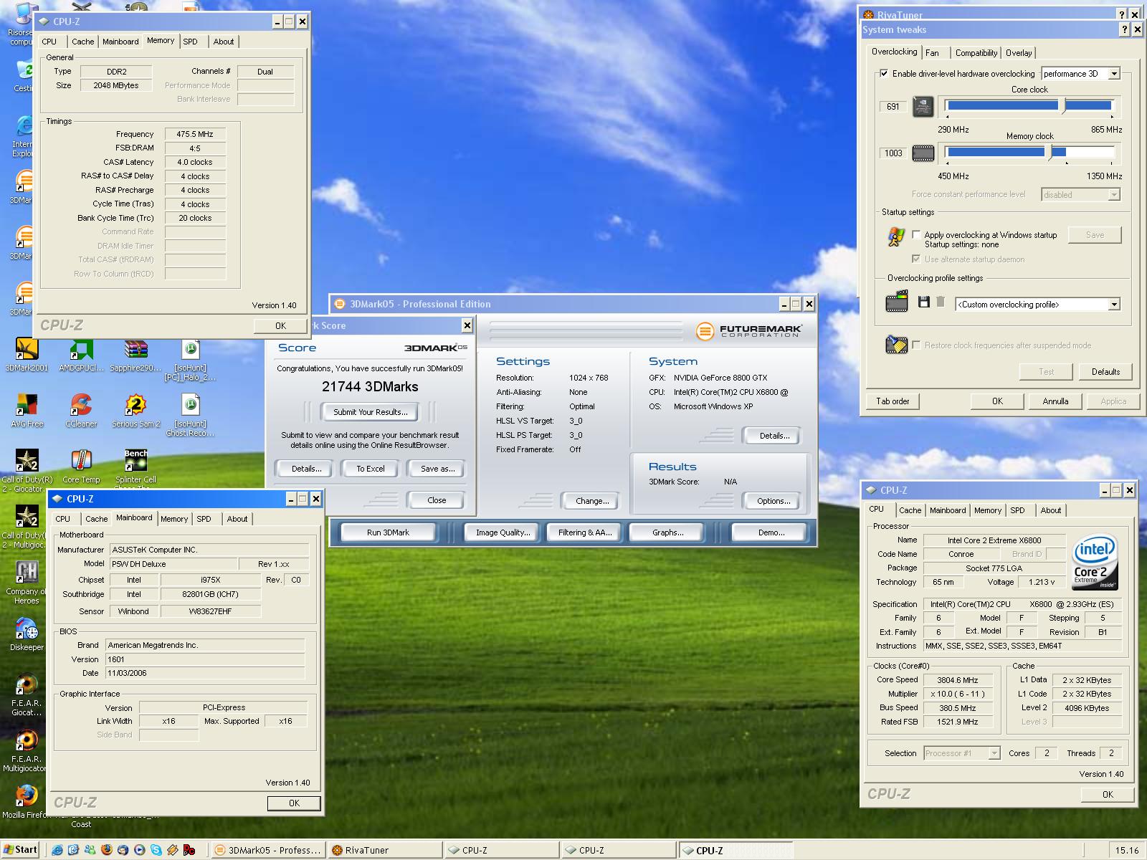
Task: Toggle Restore clock frequencies after suspended mode
Action: click(x=916, y=345)
